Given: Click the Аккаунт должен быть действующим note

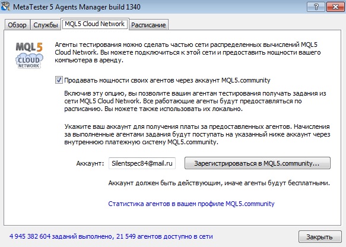Looking at the screenshot, I should click(219, 183).
